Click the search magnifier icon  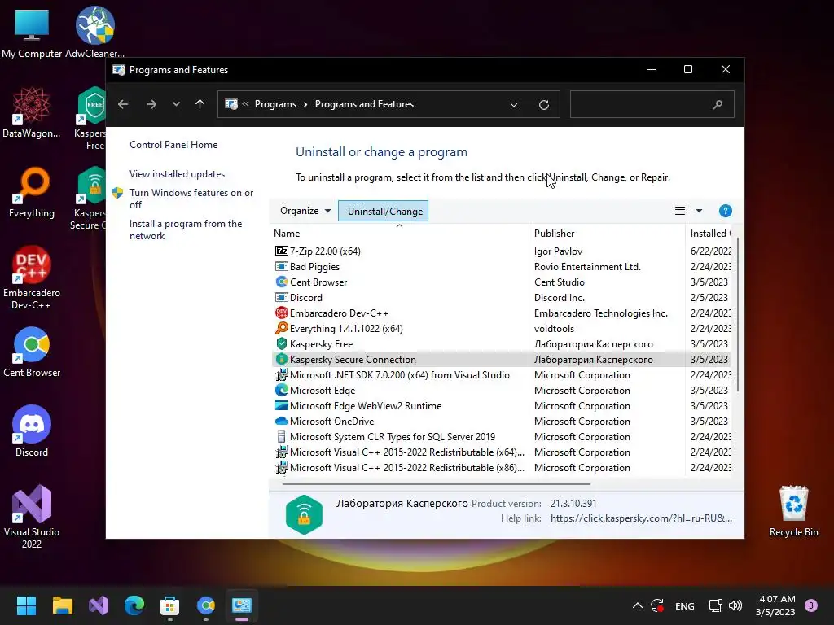(718, 105)
